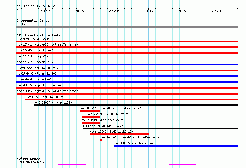The height and width of the screenshot is (168, 246).
Task: Click the RefSeq Genes track title
Action: 28,159
